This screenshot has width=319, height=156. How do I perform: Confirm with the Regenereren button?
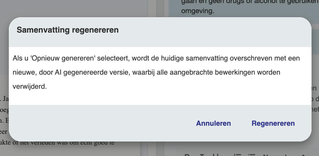click(x=273, y=123)
